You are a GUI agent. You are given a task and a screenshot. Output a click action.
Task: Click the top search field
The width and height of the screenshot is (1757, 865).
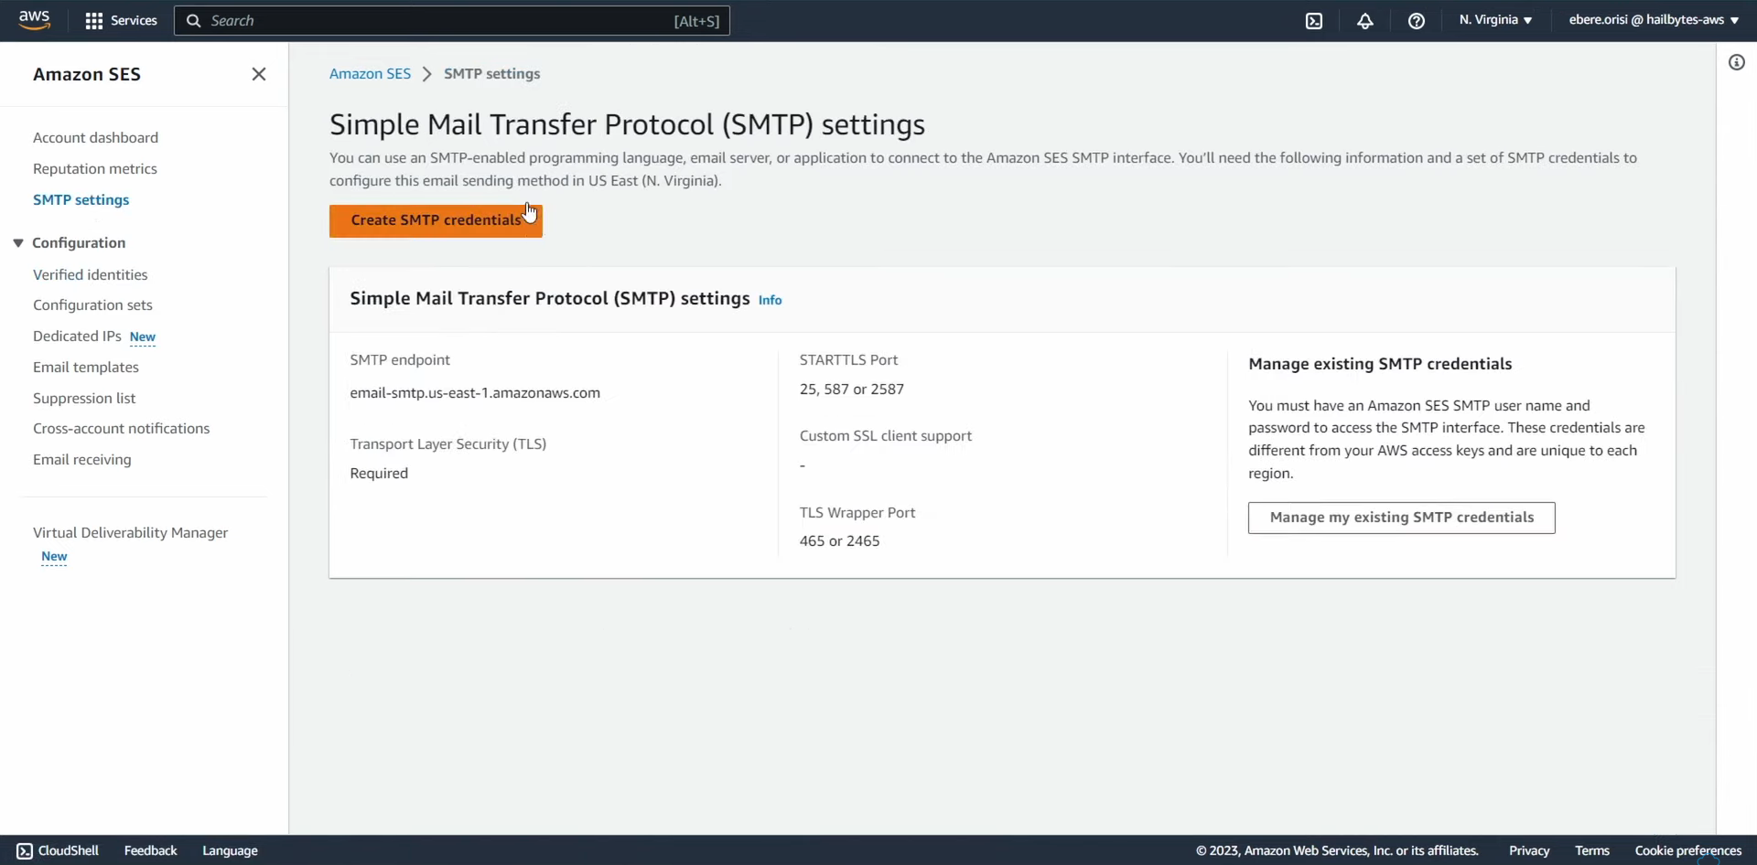coord(452,20)
